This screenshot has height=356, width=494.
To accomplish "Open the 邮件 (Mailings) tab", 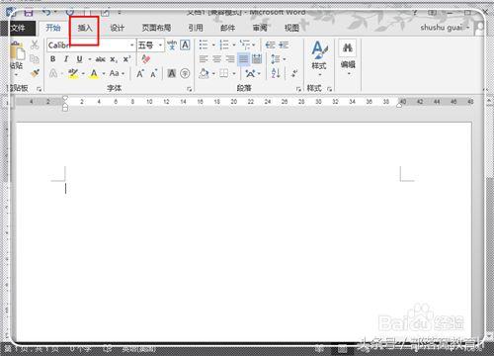I will click(x=227, y=29).
